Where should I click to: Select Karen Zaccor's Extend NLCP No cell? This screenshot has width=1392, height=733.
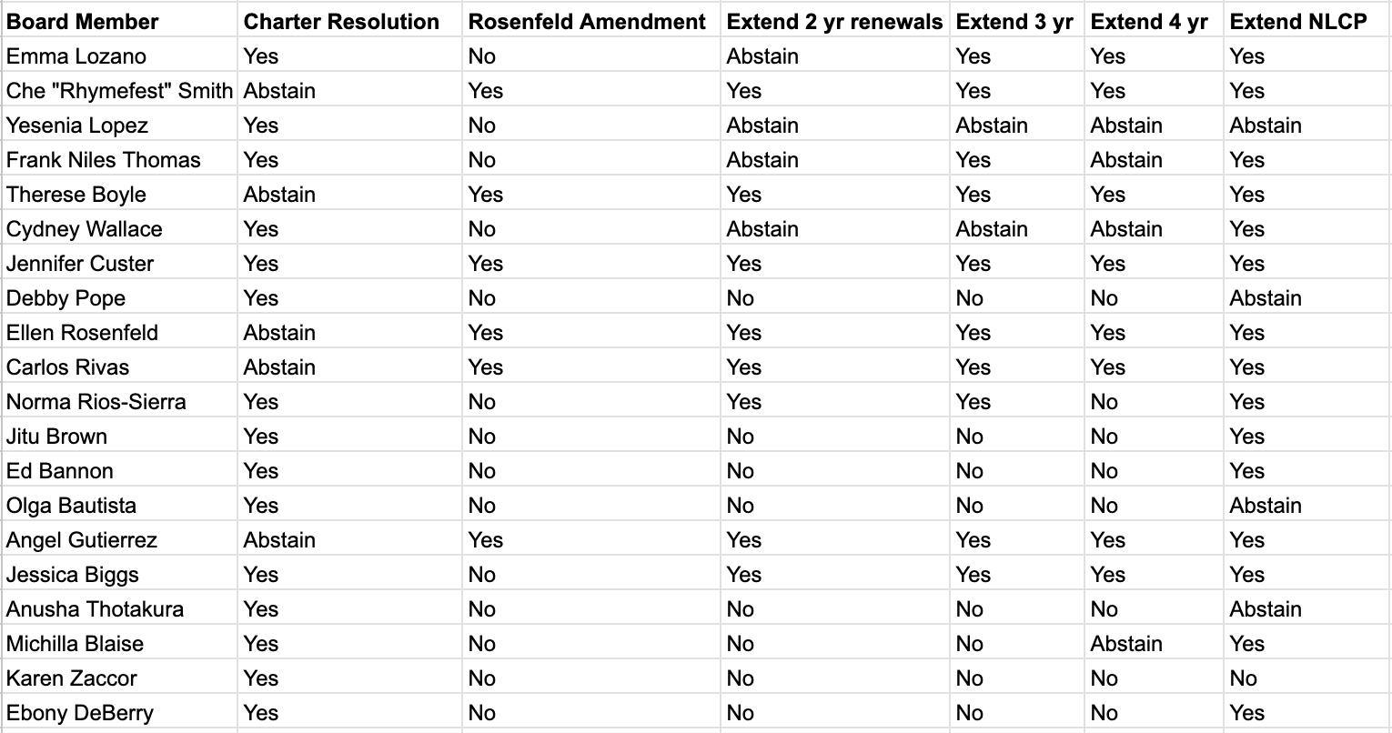1307,678
